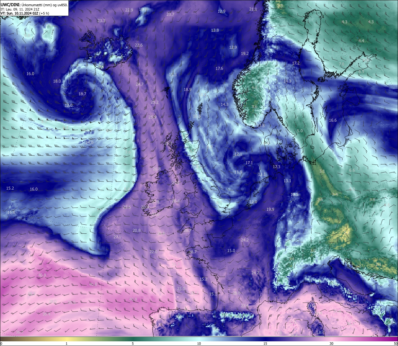Click the 25.6 value label

pos(127,207)
